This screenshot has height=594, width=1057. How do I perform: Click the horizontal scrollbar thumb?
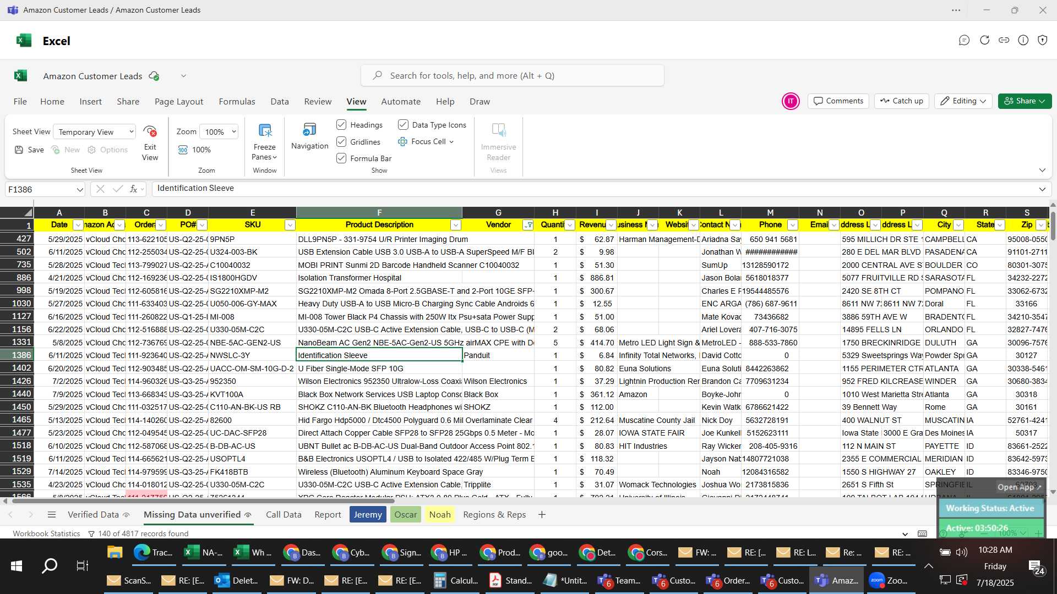click(x=202, y=501)
